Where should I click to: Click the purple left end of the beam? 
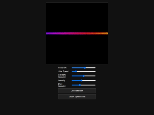[x=49, y=33]
